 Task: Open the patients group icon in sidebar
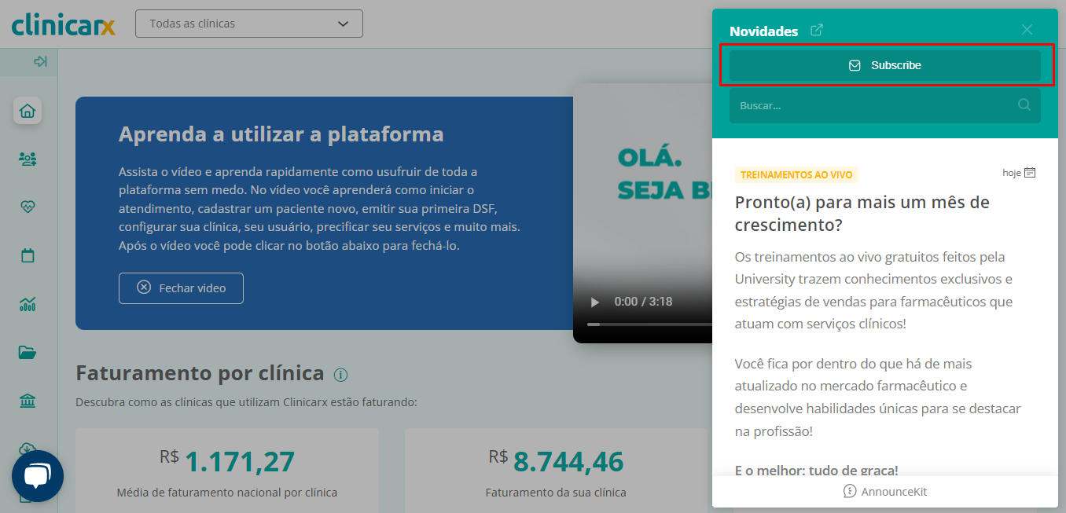(28, 159)
